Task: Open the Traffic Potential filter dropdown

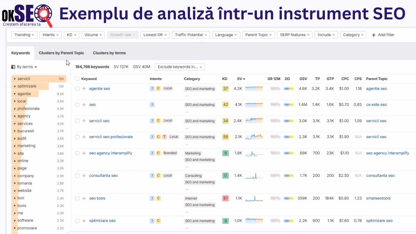Action: pyautogui.click(x=191, y=35)
